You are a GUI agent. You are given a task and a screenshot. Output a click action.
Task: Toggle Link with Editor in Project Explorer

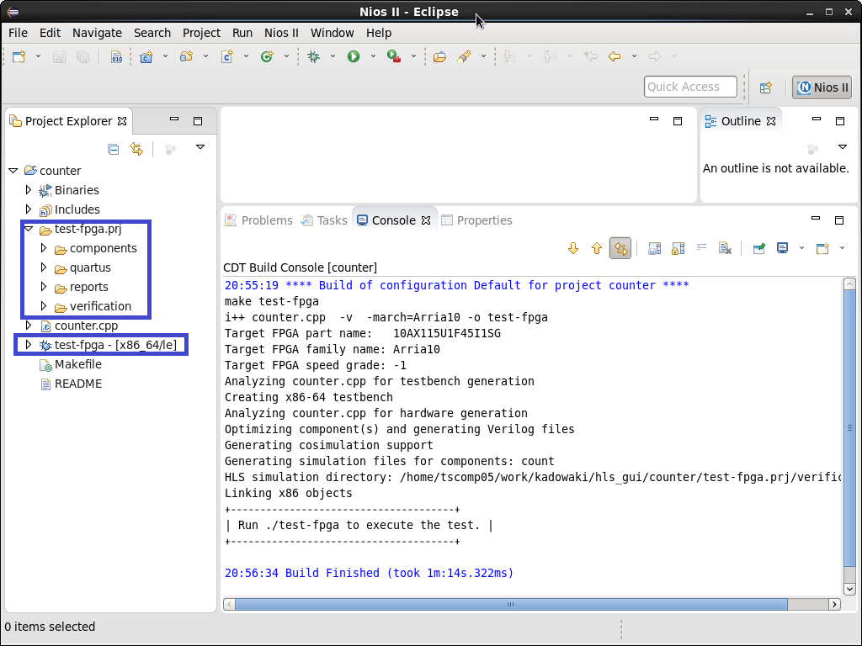click(136, 149)
